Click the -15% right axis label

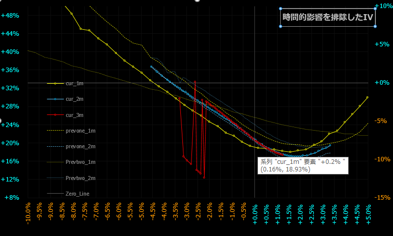pyautogui.click(x=382, y=198)
